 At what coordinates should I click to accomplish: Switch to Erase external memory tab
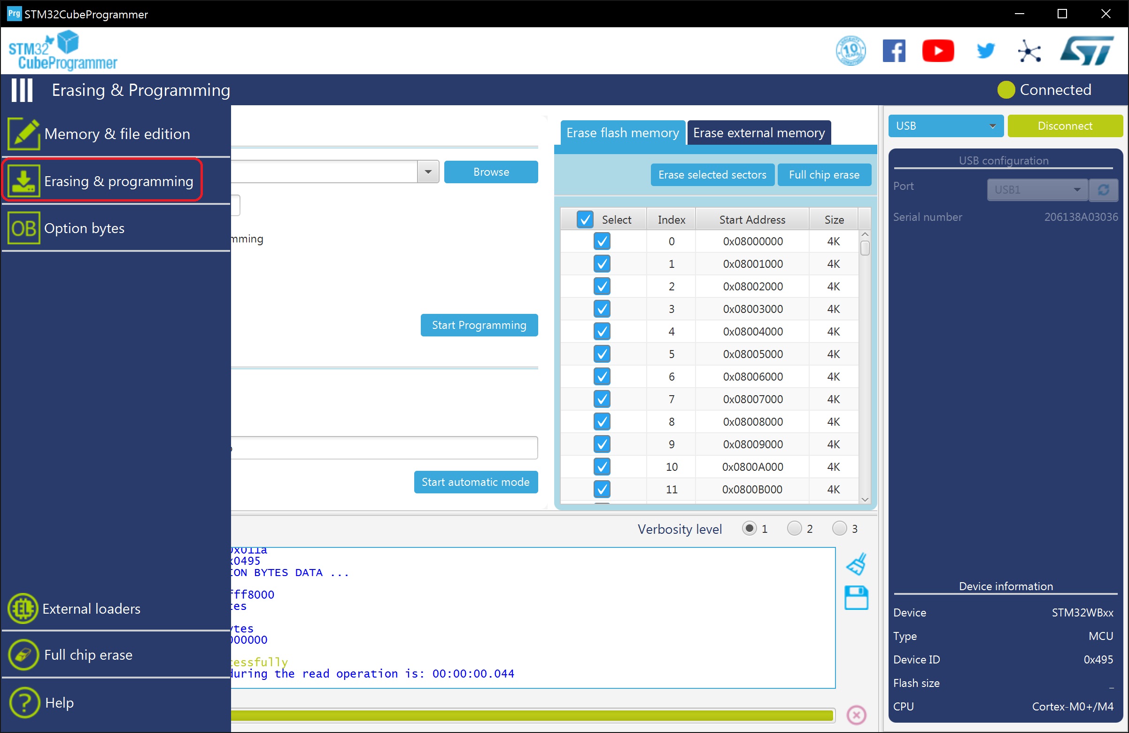click(758, 133)
